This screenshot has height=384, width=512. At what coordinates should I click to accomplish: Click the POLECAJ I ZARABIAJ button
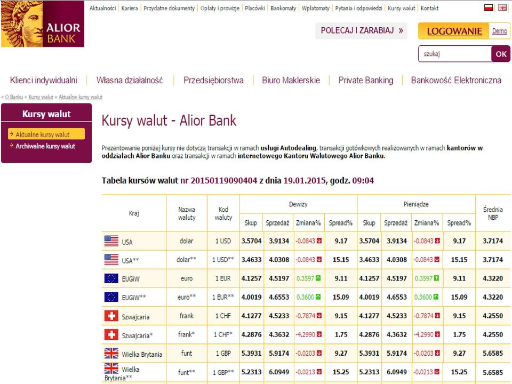[x=361, y=31]
